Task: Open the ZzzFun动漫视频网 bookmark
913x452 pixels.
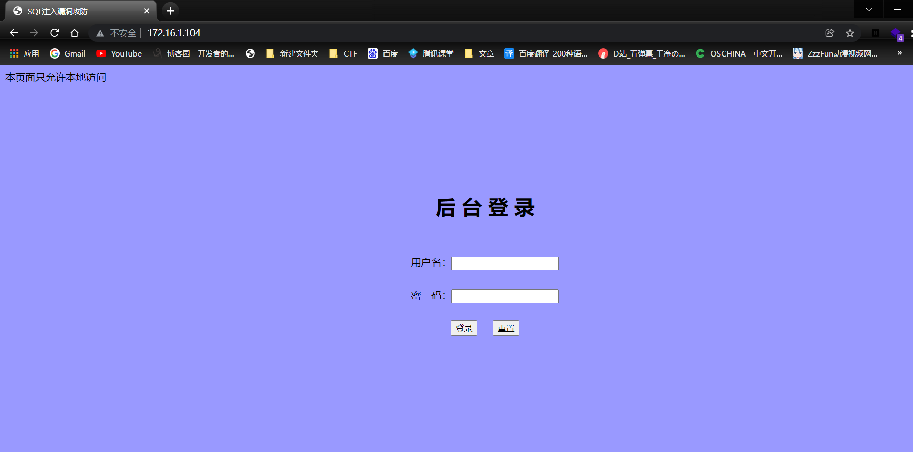Action: (x=835, y=53)
